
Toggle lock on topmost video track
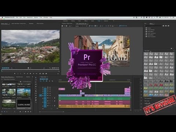point(43,87)
